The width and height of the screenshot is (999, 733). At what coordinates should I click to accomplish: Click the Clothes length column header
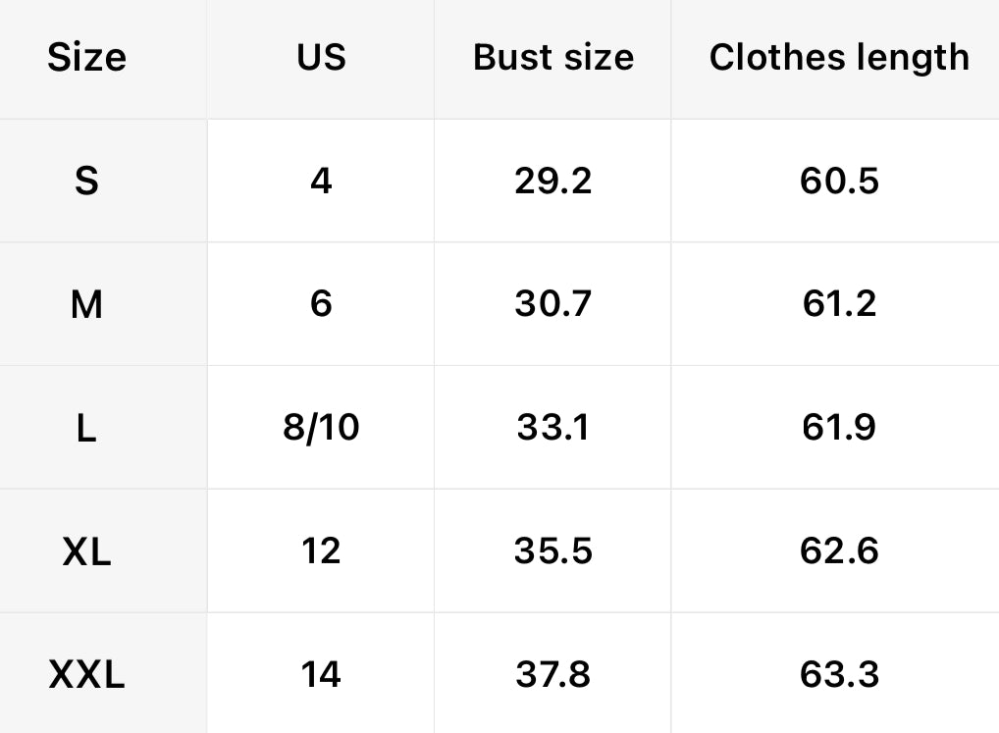click(839, 58)
